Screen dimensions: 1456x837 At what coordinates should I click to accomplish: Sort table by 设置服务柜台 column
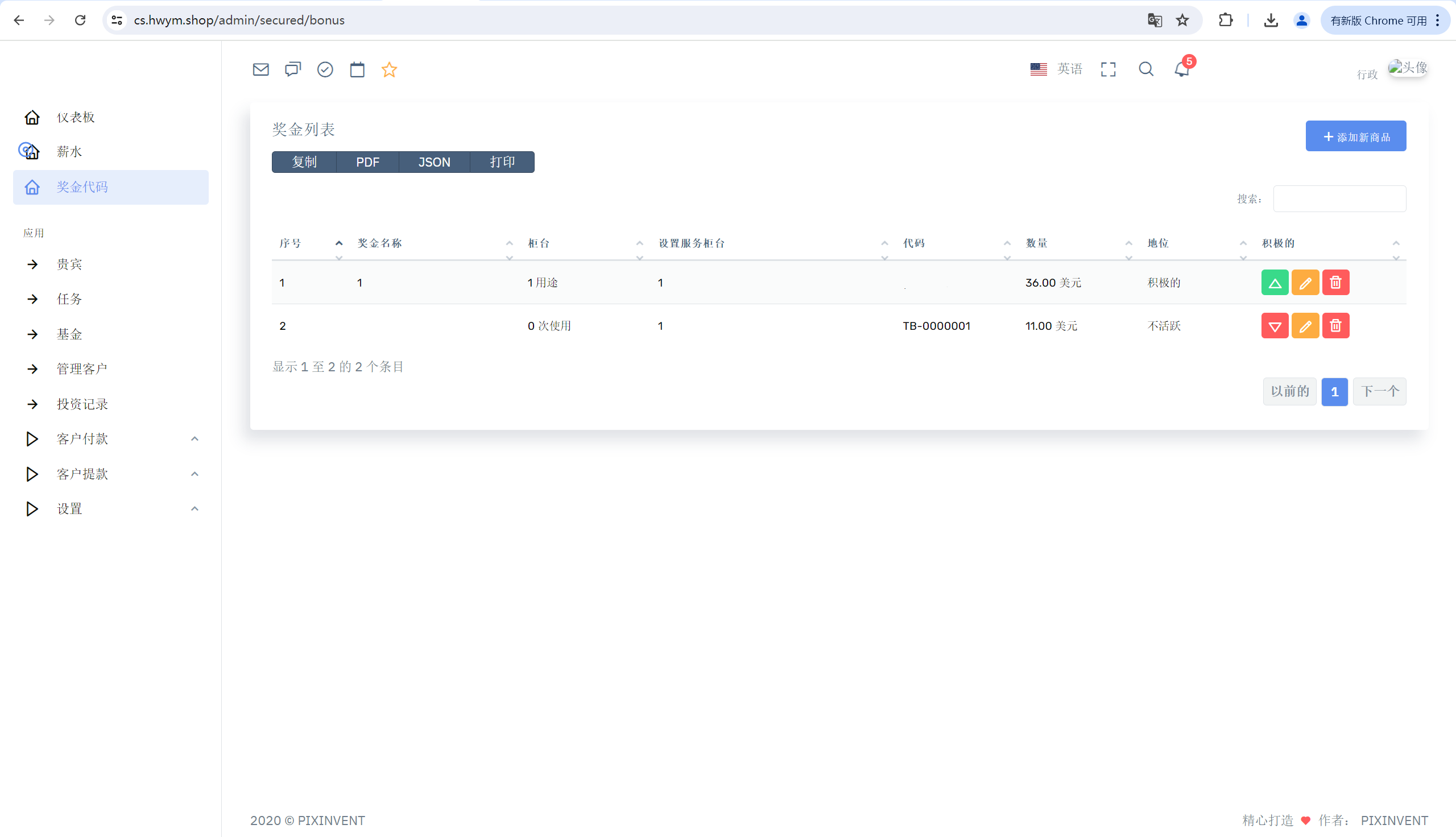tap(773, 244)
